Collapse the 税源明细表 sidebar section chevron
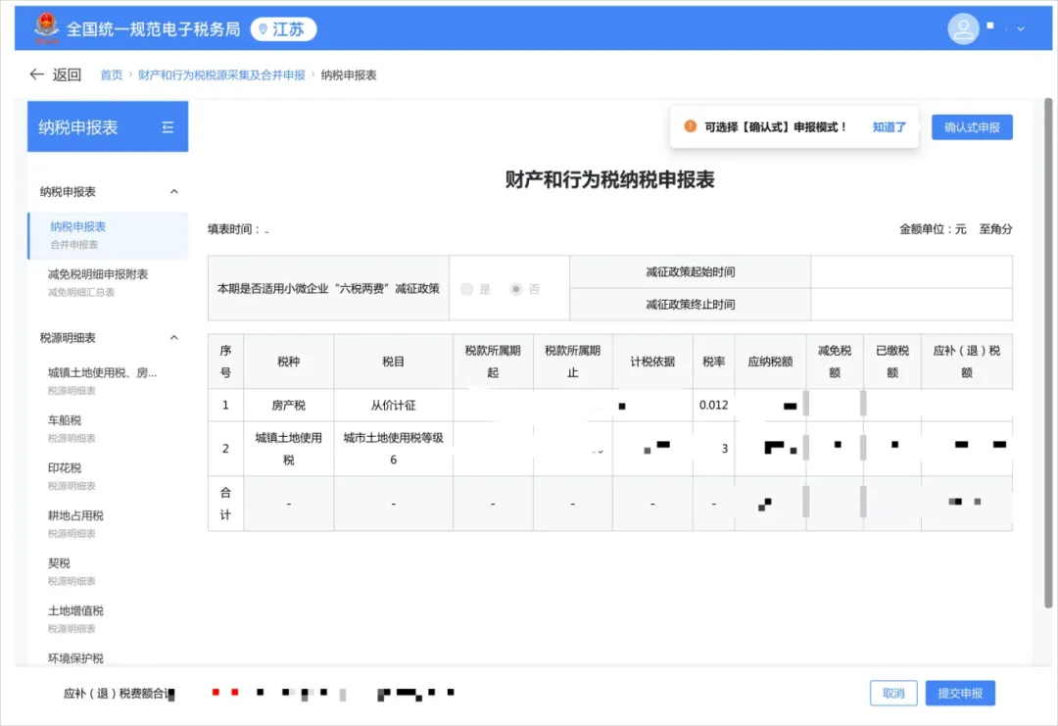 [x=174, y=337]
